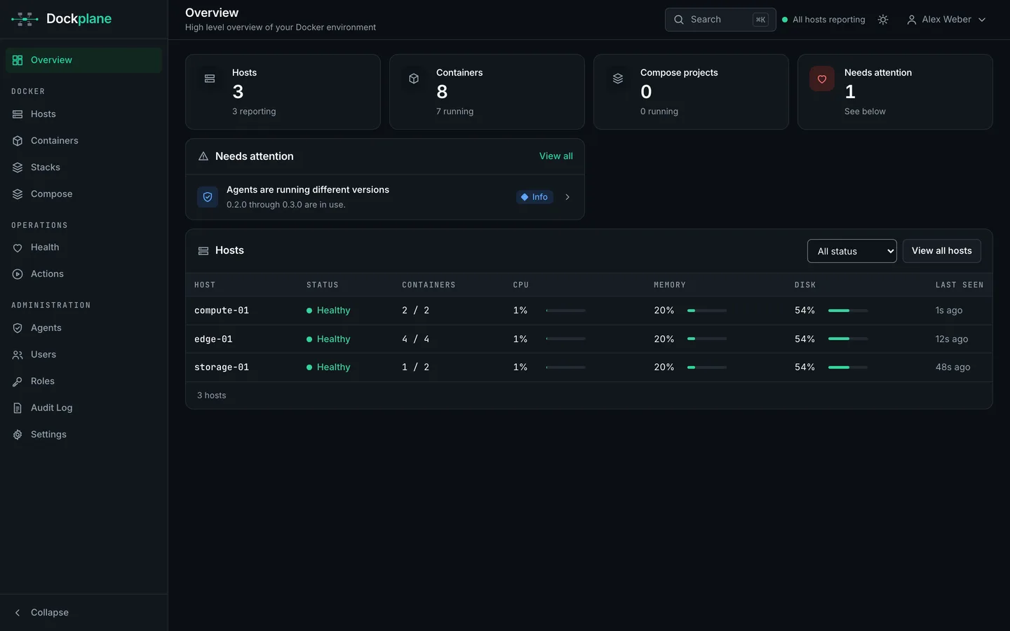Image resolution: width=1010 pixels, height=631 pixels.
Task: Click the memory usage bar for edge-01
Action: (x=707, y=339)
